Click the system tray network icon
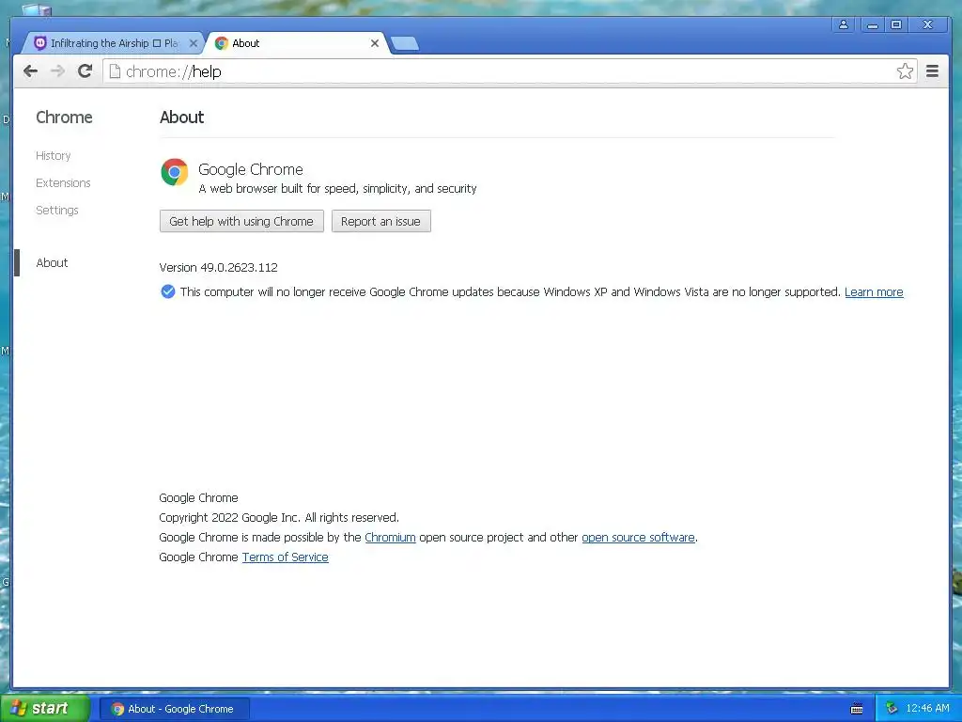 tap(892, 709)
